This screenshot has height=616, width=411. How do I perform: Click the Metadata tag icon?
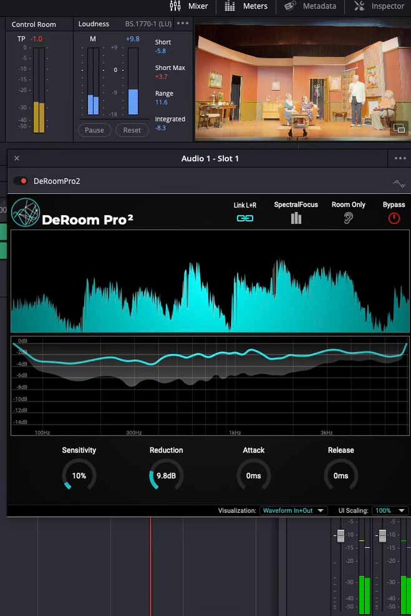[x=290, y=6]
